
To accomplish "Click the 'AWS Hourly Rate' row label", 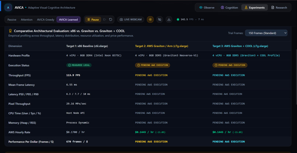I will (x=19, y=132).
